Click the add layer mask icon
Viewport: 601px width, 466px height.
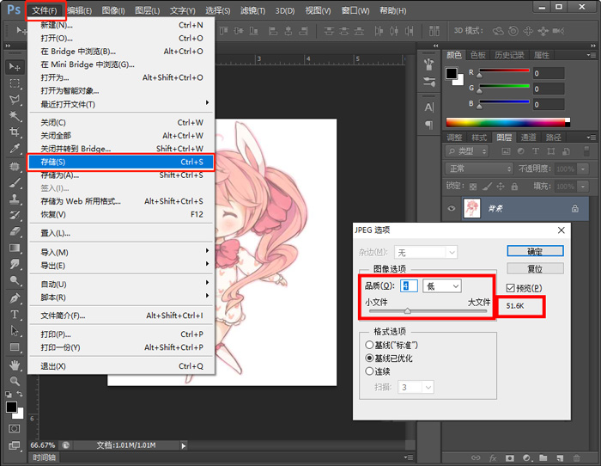[x=509, y=457]
